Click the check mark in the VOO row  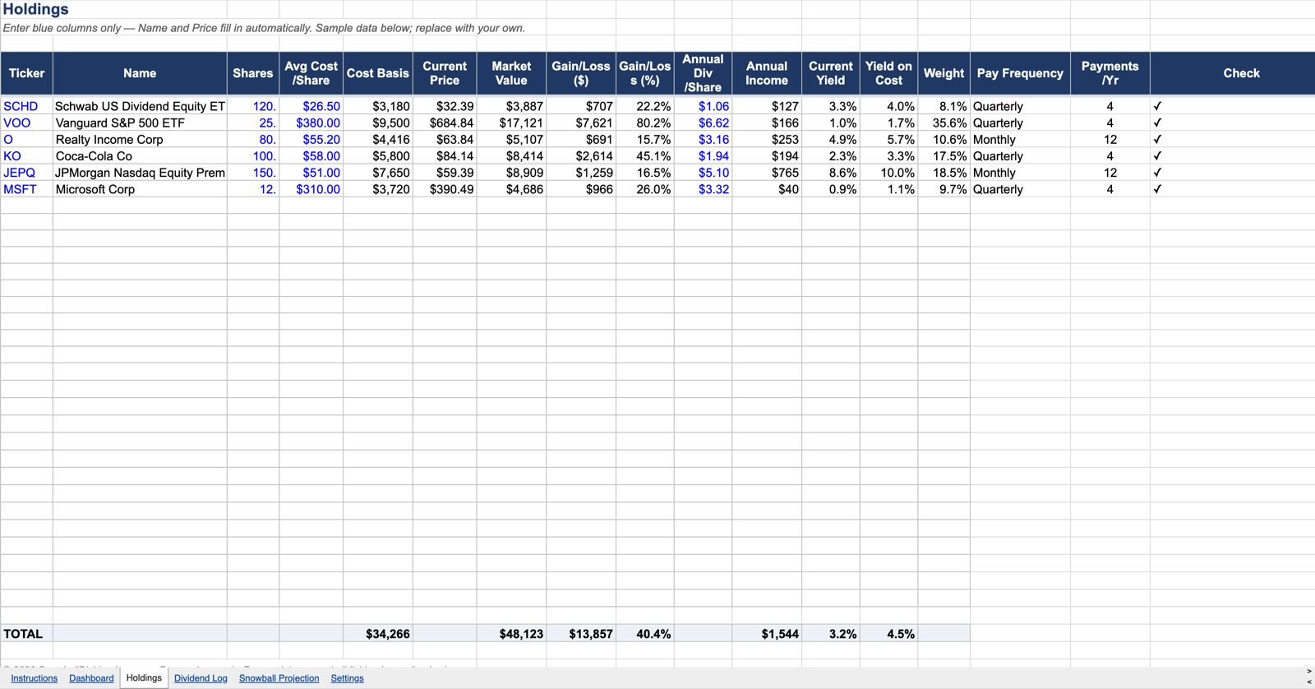(1157, 123)
